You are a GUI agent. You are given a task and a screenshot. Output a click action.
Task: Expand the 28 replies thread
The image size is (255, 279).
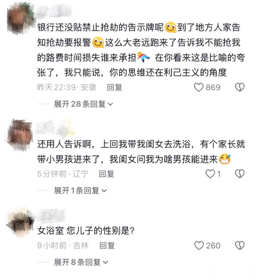[x=83, y=104]
